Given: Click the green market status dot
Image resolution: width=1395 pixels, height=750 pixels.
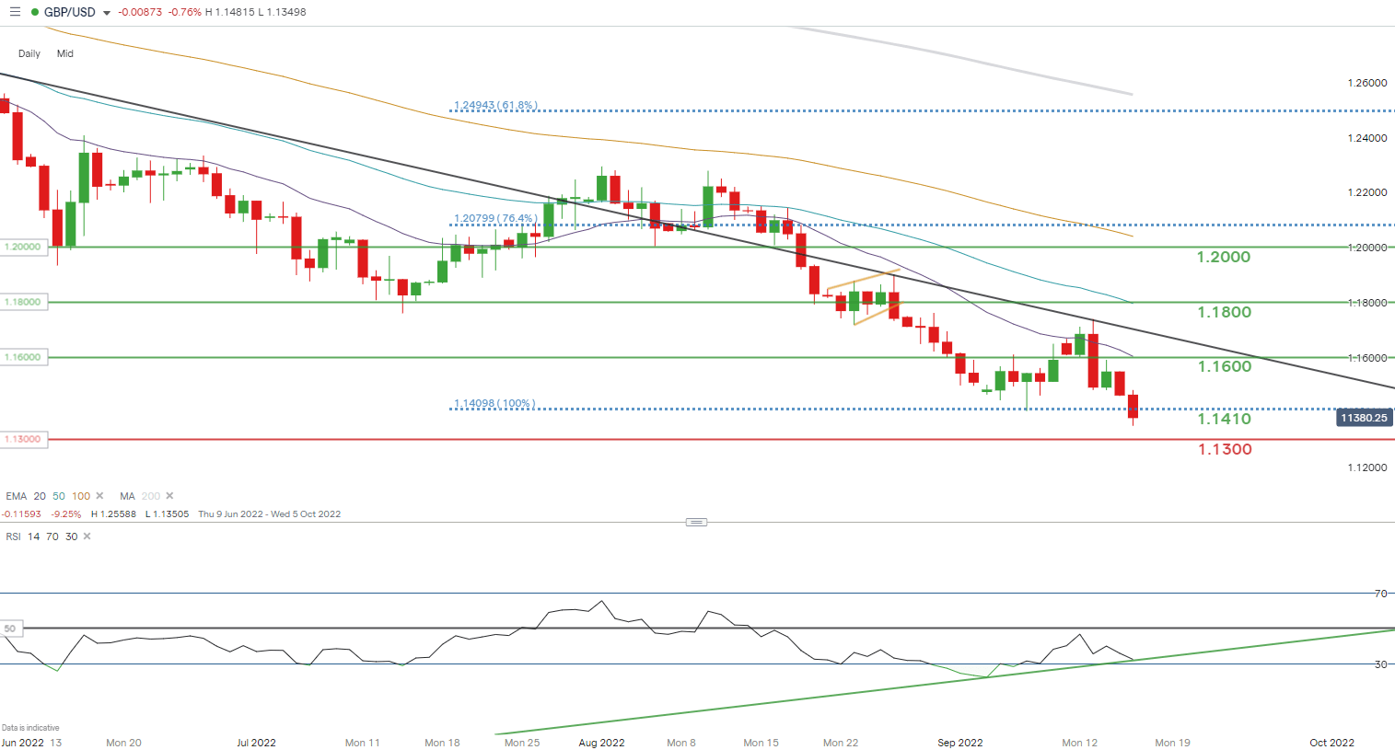Looking at the screenshot, I should tap(35, 13).
